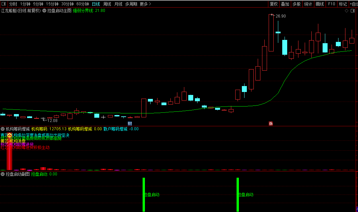Click the first green 控盘启动 signal bar
Viewport: 358px width, 212px height.
144,195
